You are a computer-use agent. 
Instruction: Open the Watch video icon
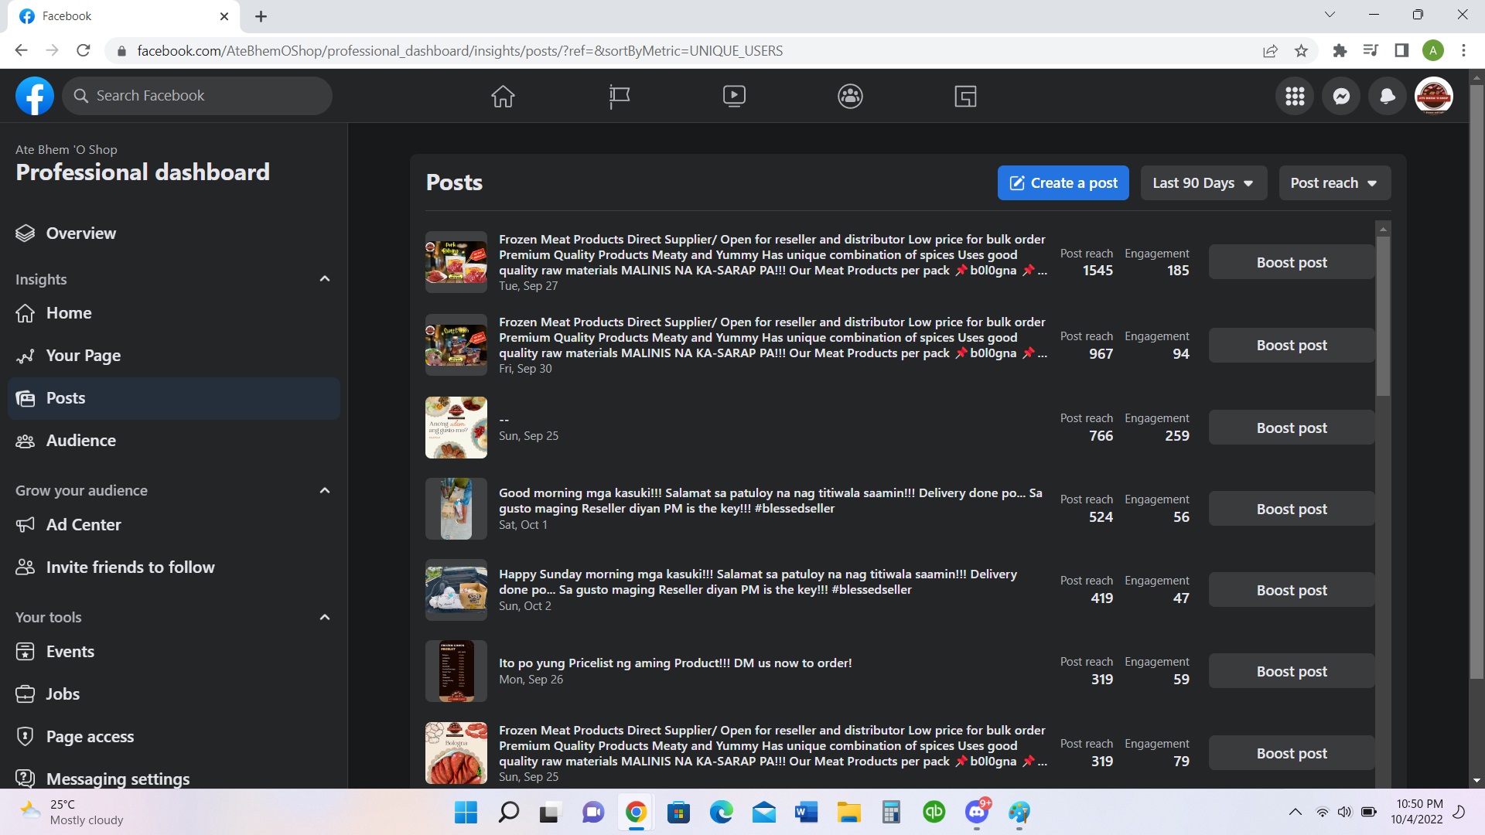[x=734, y=96]
